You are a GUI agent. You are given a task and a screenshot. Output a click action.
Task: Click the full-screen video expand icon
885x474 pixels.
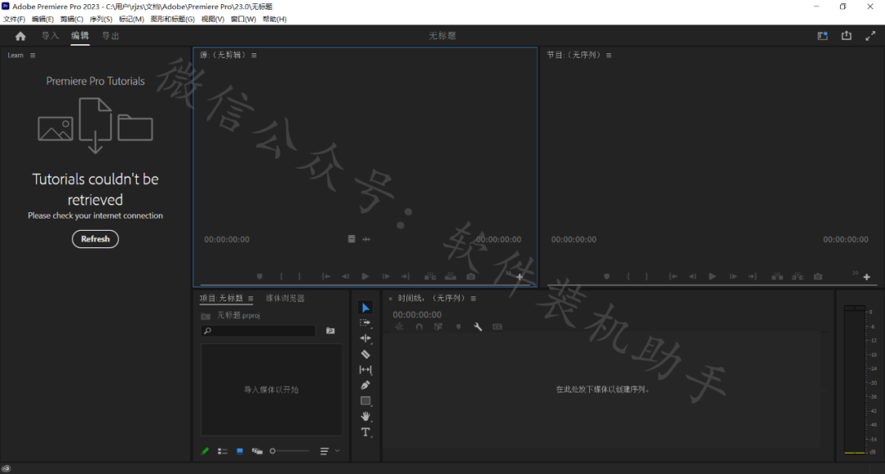pos(870,36)
